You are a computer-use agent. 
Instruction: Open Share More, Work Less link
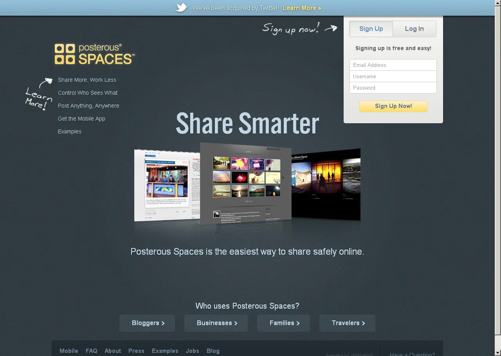tap(87, 80)
